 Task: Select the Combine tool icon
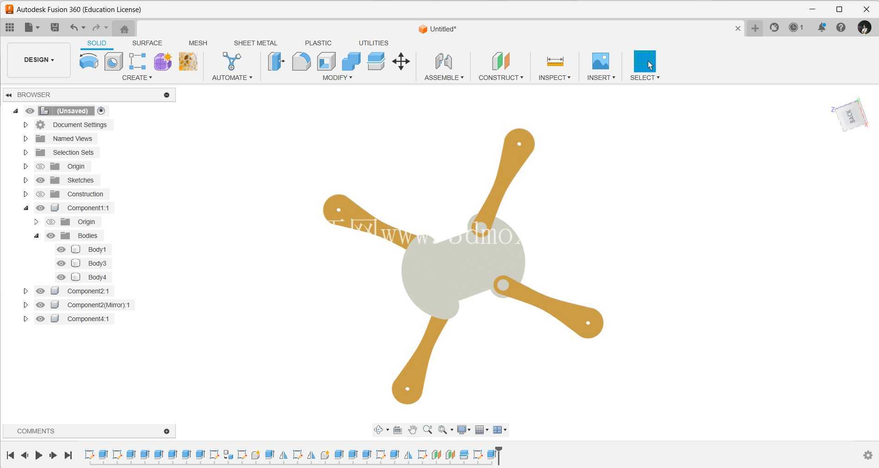pyautogui.click(x=351, y=61)
